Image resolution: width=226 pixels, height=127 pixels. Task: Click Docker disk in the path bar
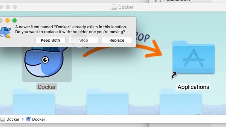[10, 119]
